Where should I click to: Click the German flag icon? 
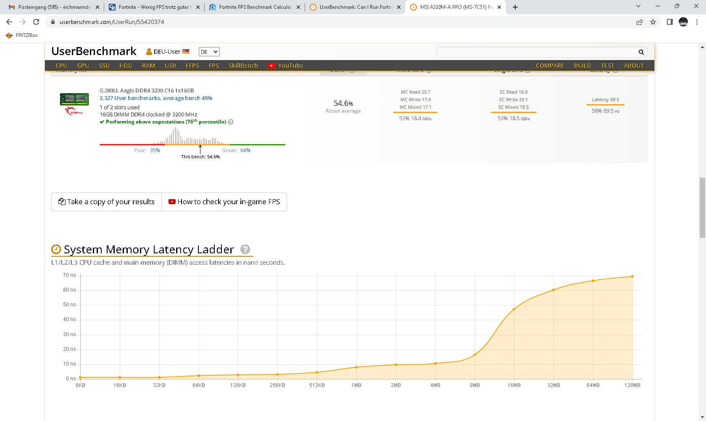click(186, 52)
